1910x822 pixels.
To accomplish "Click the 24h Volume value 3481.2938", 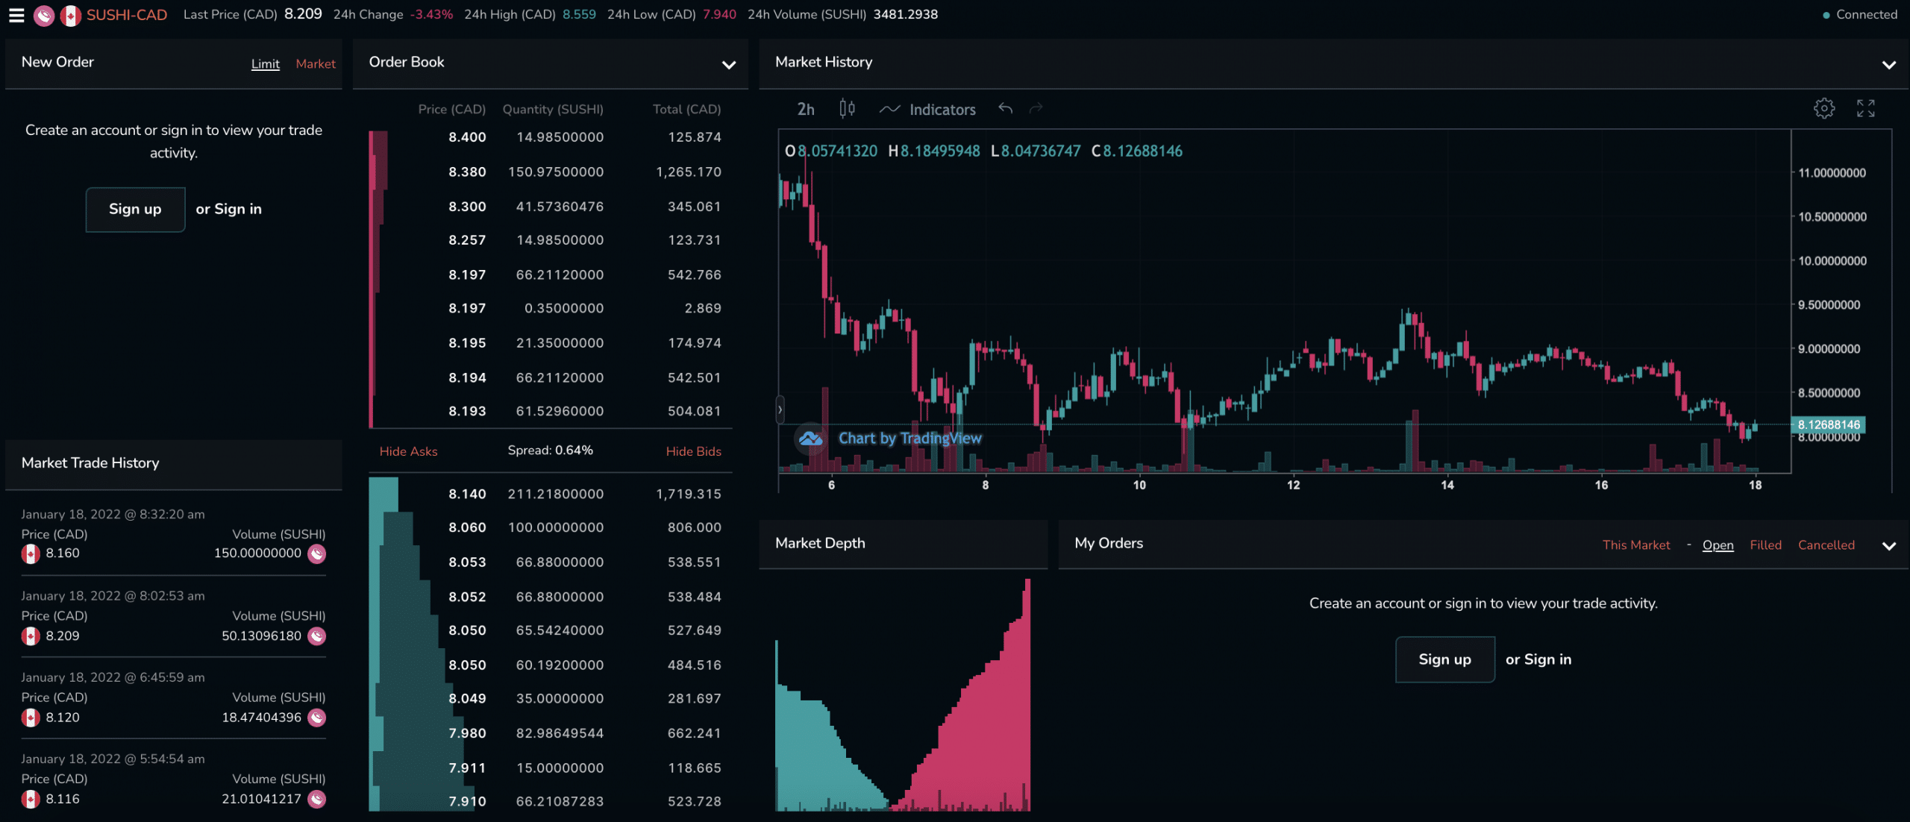I will [x=905, y=15].
